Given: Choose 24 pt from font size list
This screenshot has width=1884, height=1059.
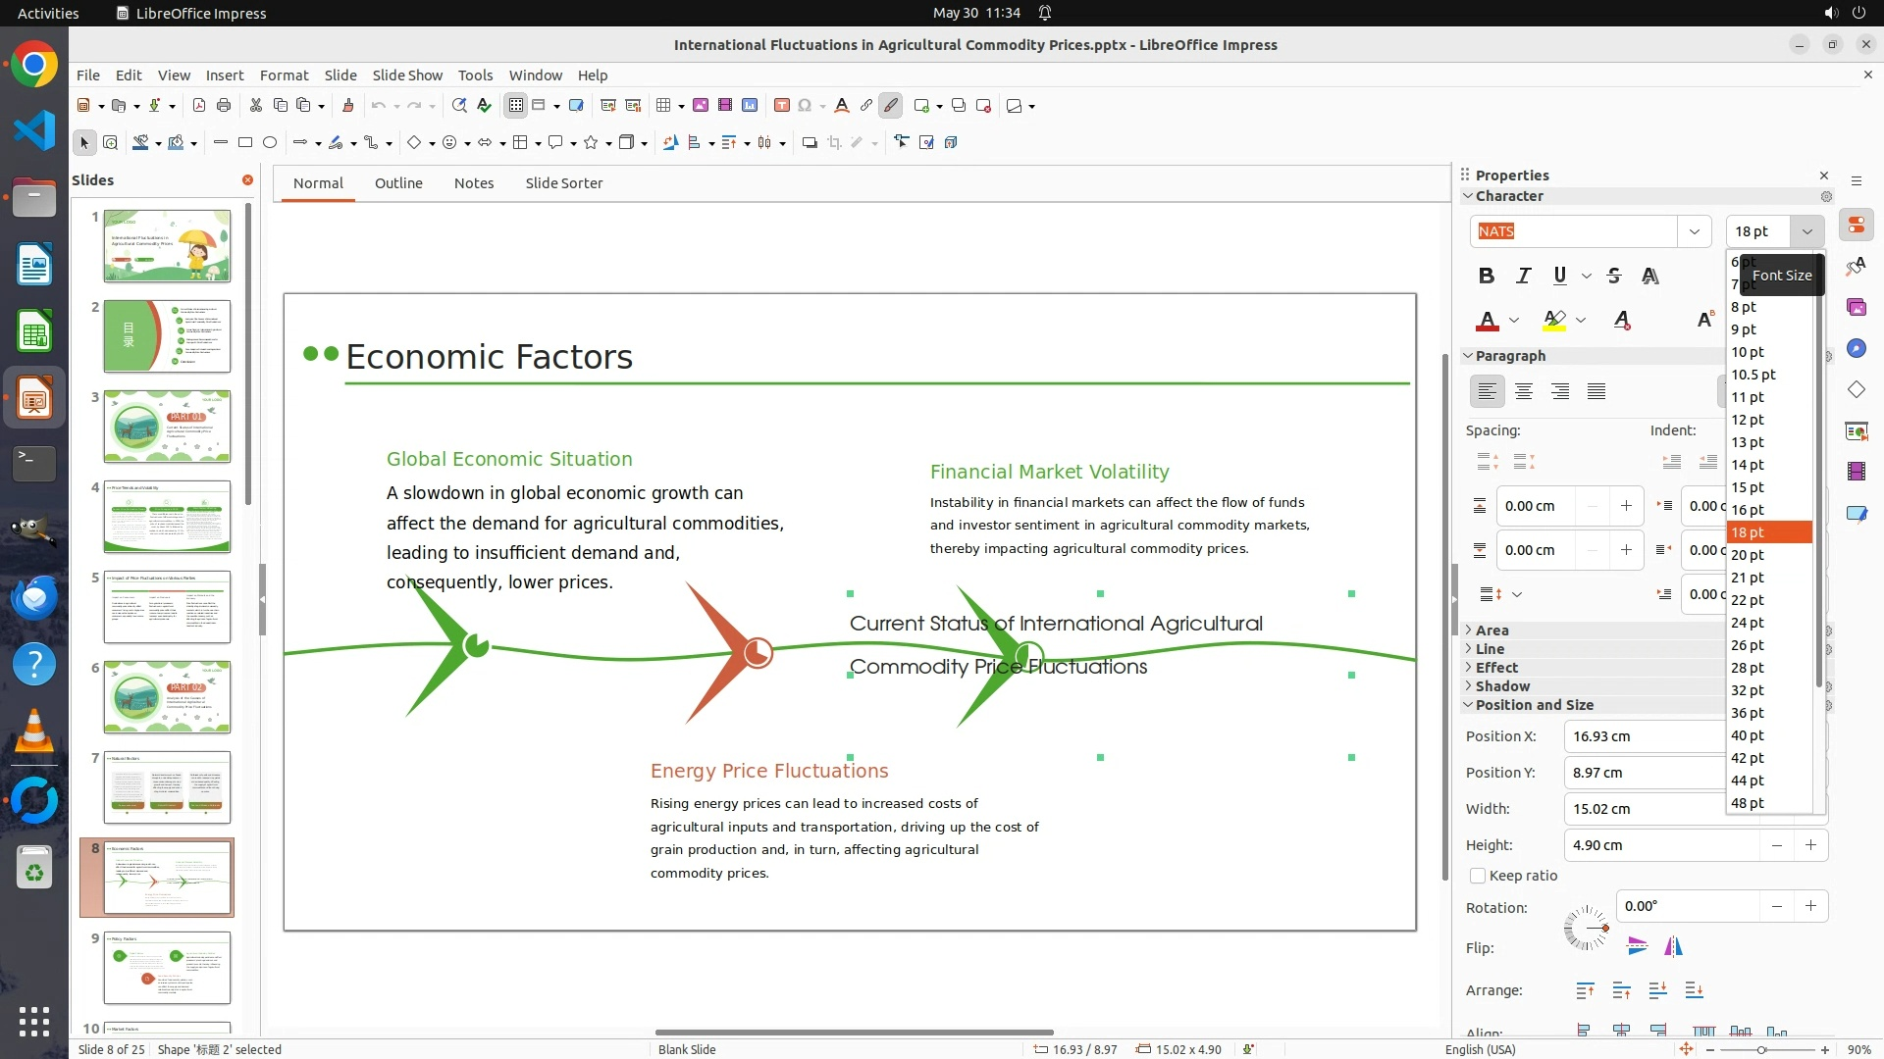Looking at the screenshot, I should click(1748, 623).
